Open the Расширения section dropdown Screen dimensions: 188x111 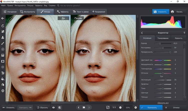99,12
